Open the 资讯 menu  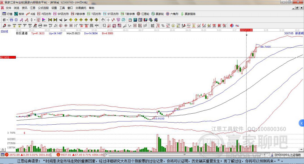click(x=24, y=8)
